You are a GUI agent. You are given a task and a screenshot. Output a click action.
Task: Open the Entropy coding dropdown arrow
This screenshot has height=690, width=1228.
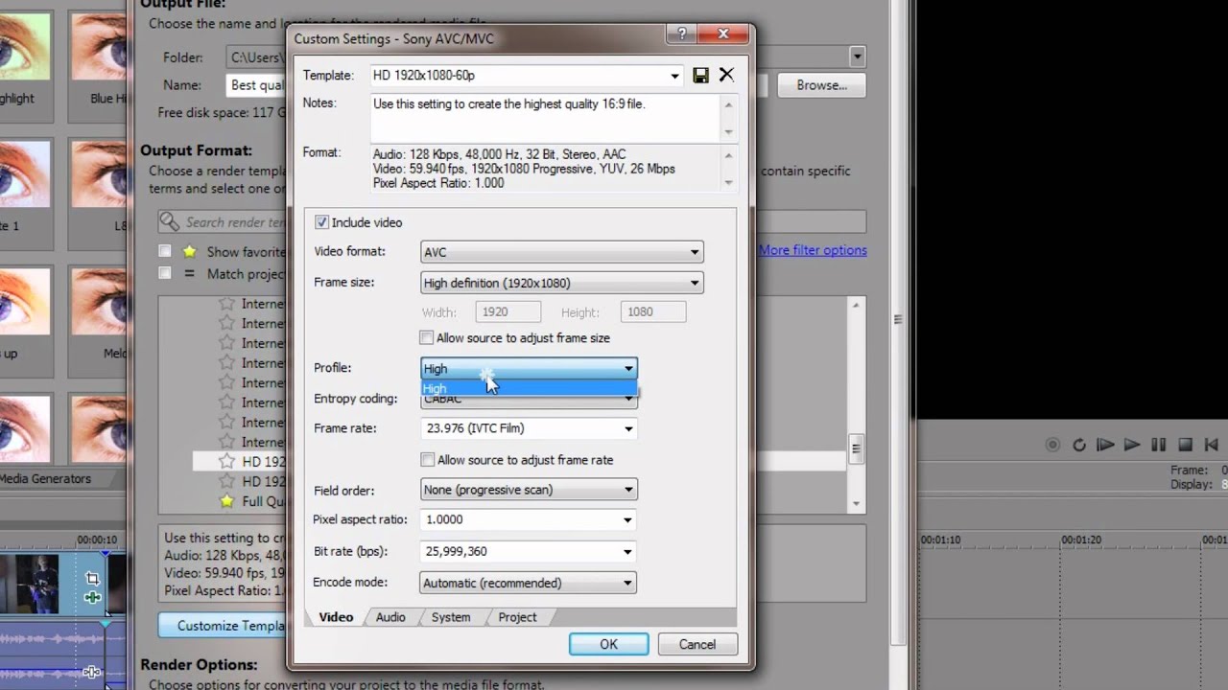[x=628, y=399]
